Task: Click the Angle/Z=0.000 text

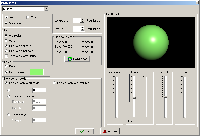Action: click(89, 52)
